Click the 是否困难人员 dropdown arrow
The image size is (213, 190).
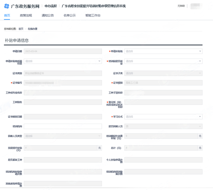click(x=200, y=126)
